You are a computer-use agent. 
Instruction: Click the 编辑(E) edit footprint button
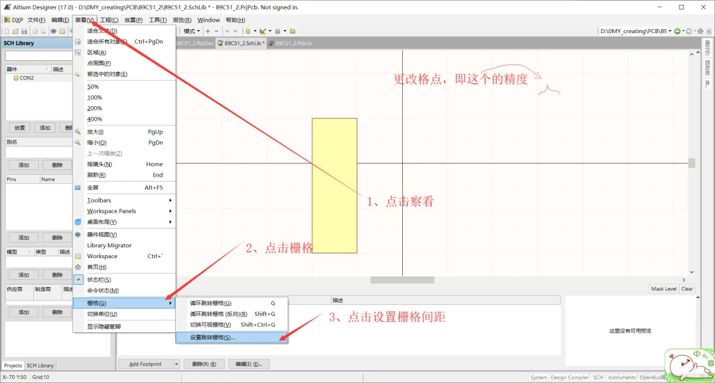coord(249,364)
